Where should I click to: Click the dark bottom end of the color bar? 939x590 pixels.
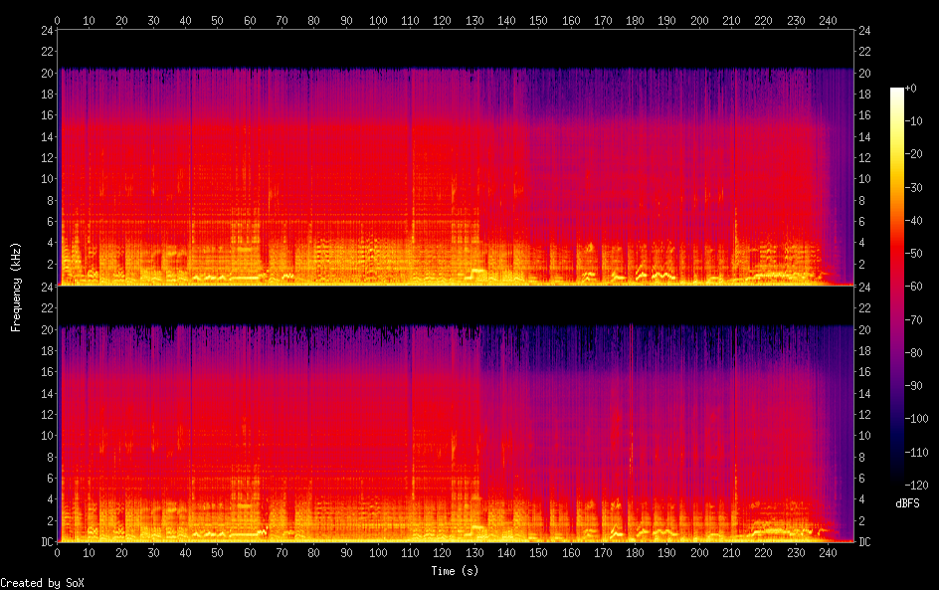point(897,480)
